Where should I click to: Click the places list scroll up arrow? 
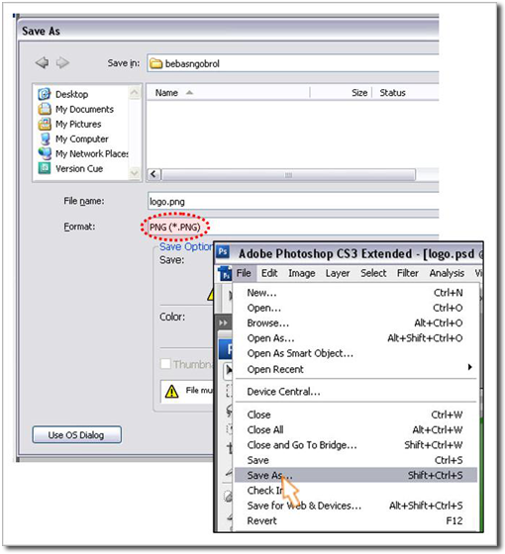coord(135,93)
